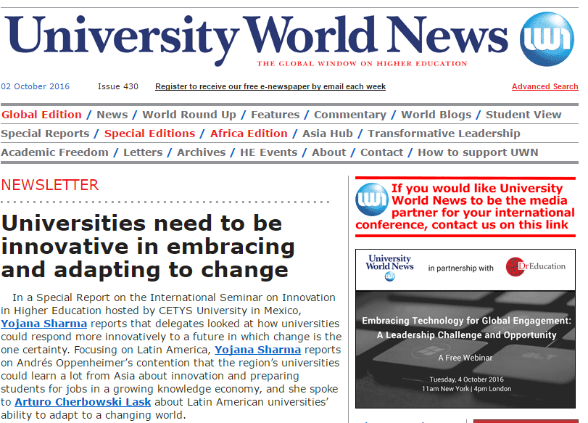Click the UWN globe logo in header
This screenshot has width=588, height=423.
pyautogui.click(x=547, y=39)
